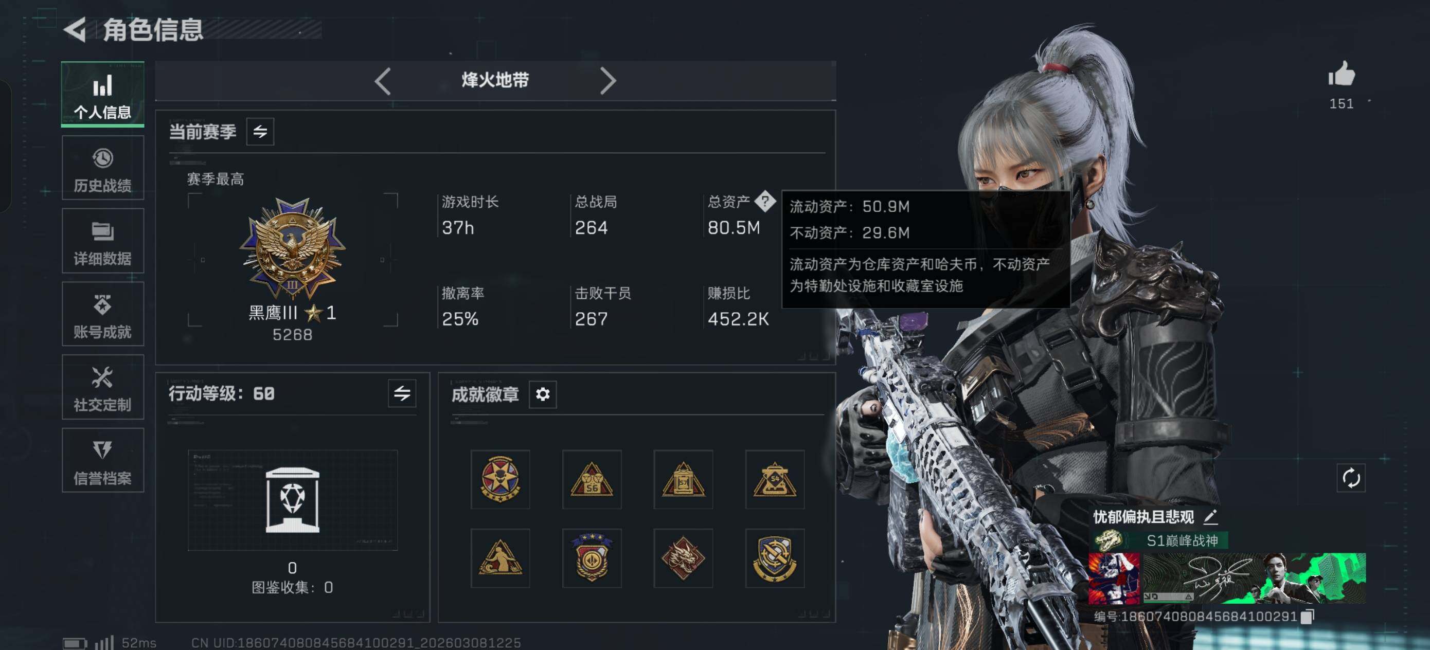The height and width of the screenshot is (650, 1430).
Task: Click the 总资产 question mark icon
Action: tap(765, 201)
